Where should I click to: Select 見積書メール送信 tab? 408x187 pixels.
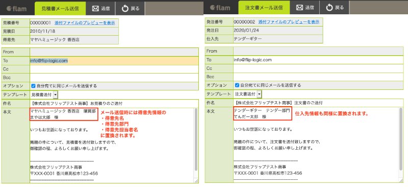coord(60,9)
